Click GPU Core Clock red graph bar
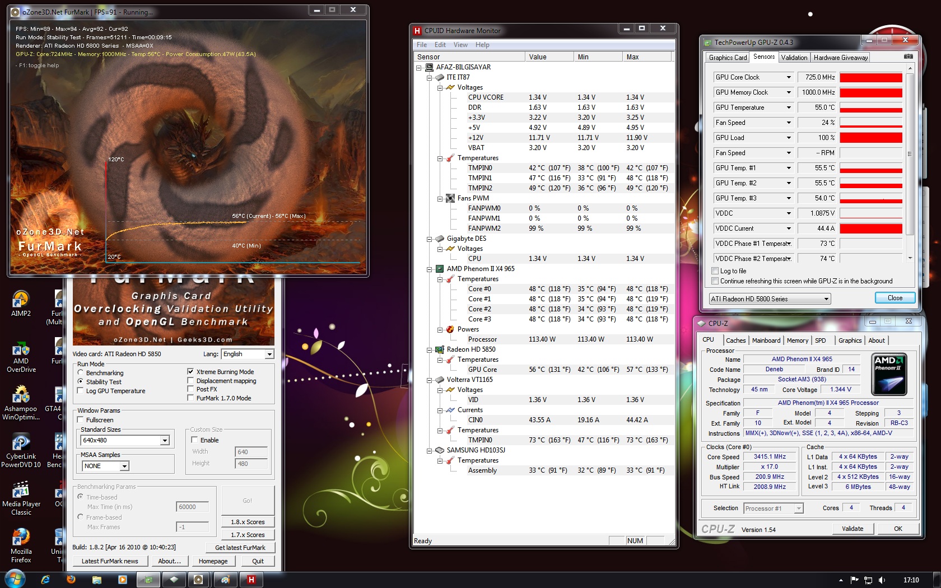This screenshot has width=941, height=588. 871,77
